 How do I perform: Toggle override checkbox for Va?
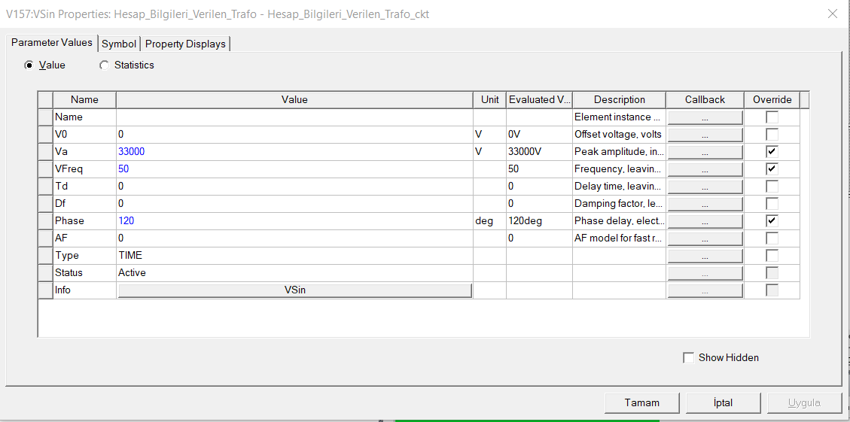[x=772, y=152]
